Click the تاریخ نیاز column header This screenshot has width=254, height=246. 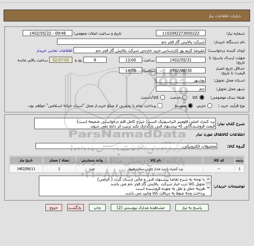[26, 160]
